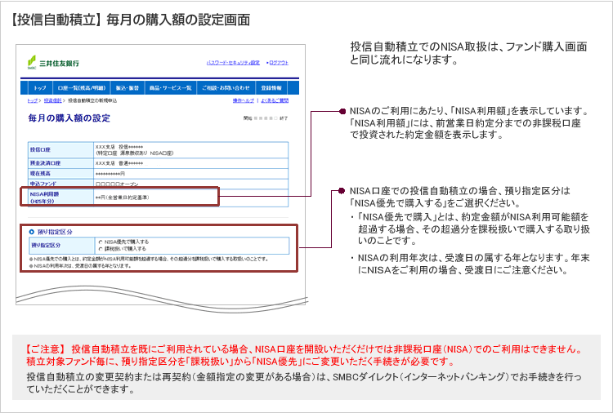
Task: Click トップ breadcrumb link
Action: tap(32, 100)
